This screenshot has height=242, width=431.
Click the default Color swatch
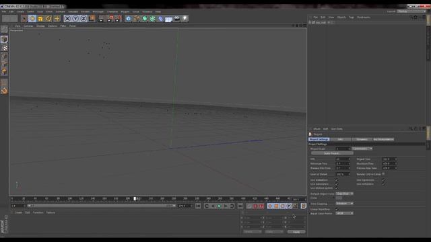click(x=339, y=198)
